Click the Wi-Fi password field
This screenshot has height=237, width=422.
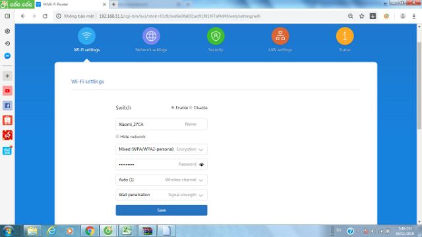162,165
